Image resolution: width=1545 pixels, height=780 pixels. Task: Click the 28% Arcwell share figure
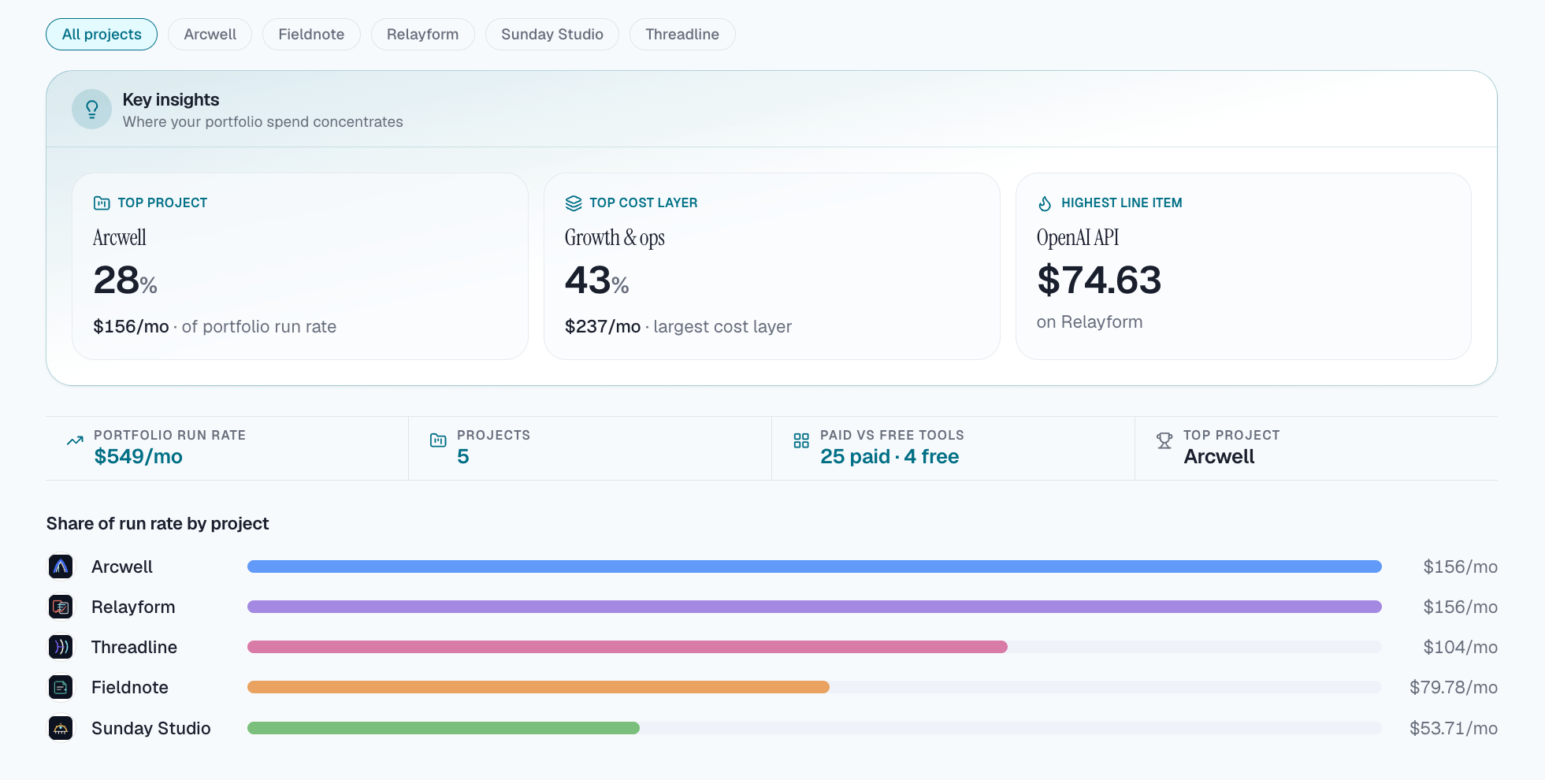(x=125, y=280)
